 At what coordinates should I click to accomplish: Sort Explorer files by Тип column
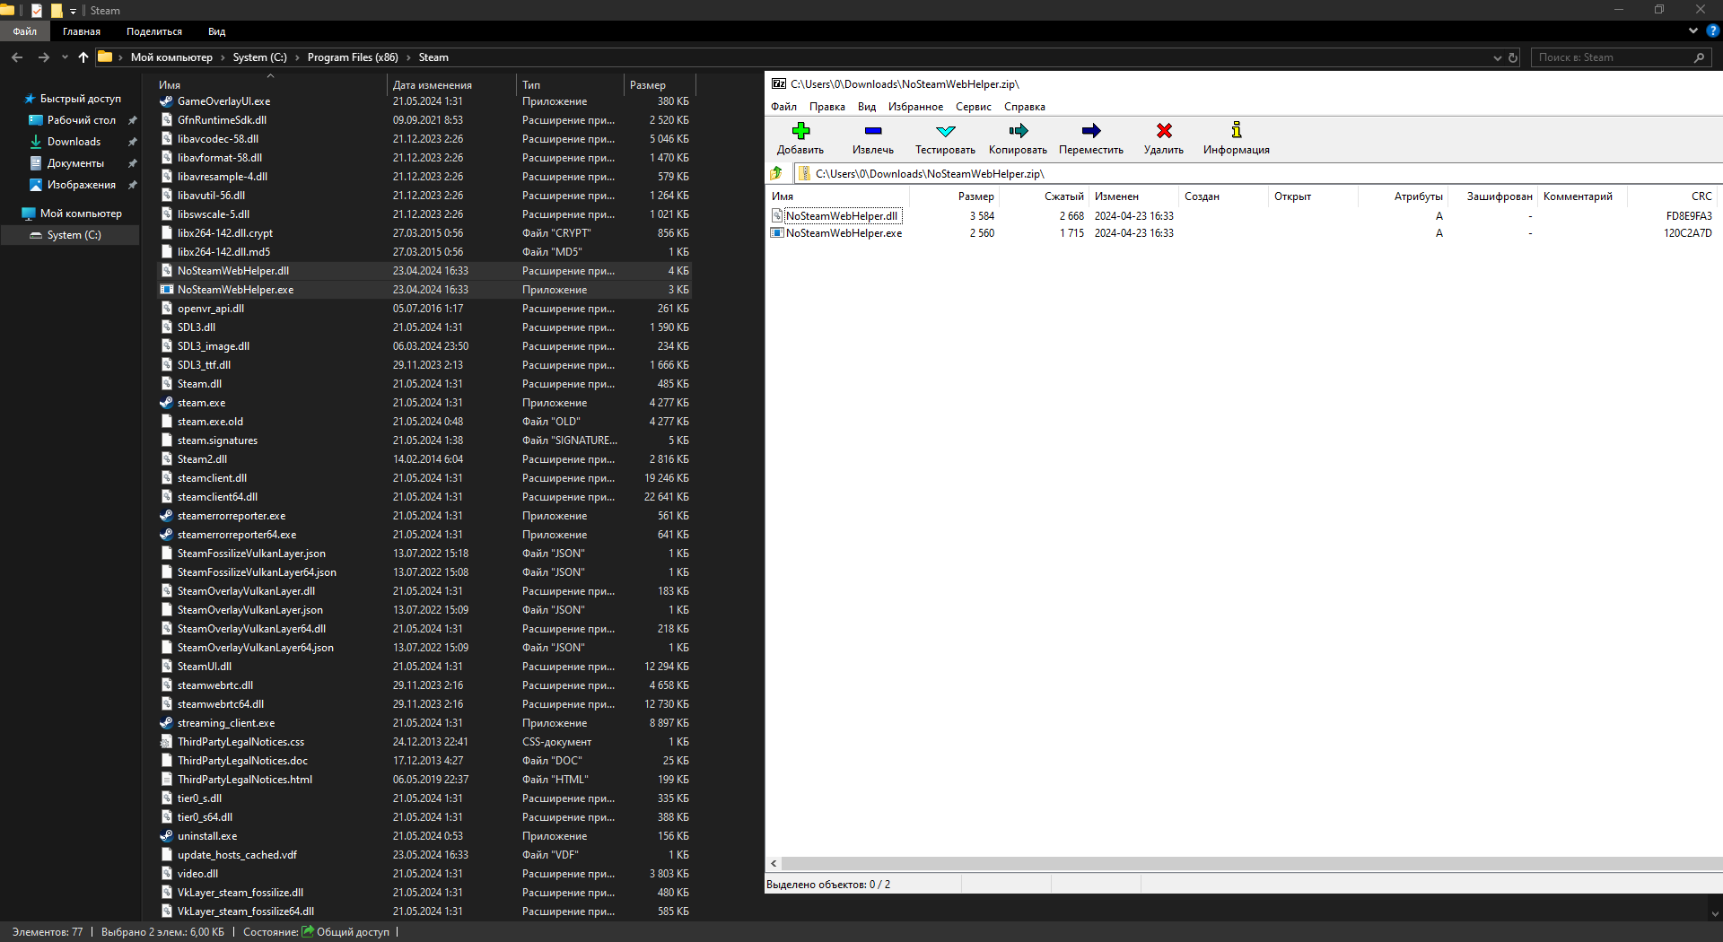pyautogui.click(x=570, y=85)
